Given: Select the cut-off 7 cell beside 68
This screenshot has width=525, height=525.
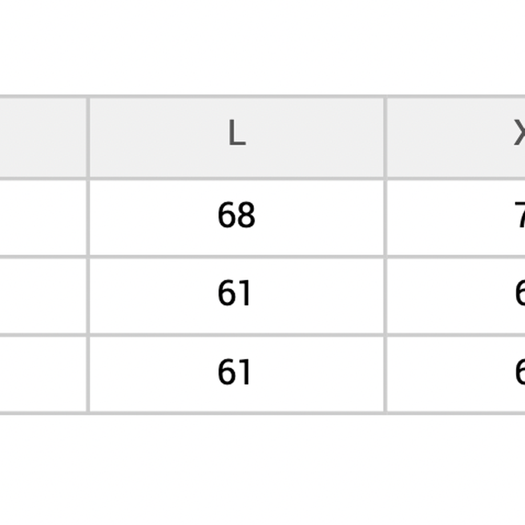Looking at the screenshot, I should coord(456,217).
